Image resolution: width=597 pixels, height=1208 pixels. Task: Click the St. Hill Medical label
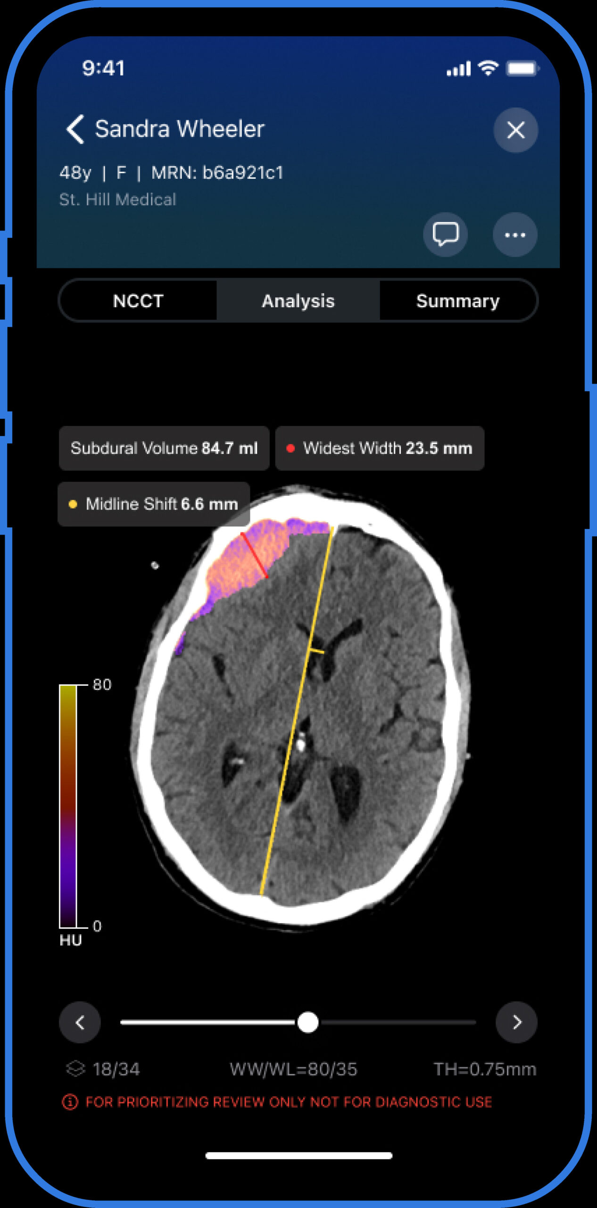[x=117, y=199]
